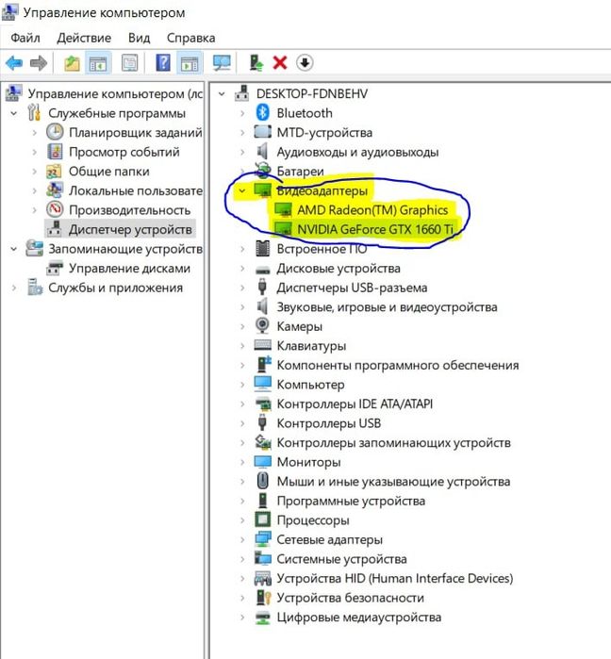Click the Сетевые адаптеры network icon
Screen dimensions: 611x659
[x=263, y=539]
